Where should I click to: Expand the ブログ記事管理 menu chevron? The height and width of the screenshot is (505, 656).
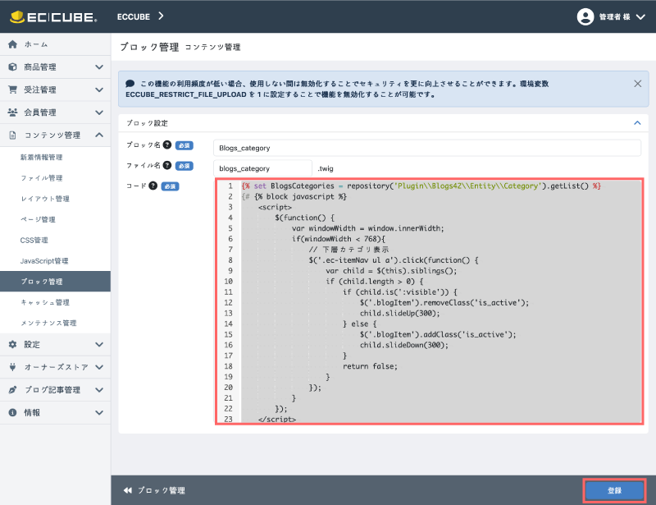coord(99,390)
